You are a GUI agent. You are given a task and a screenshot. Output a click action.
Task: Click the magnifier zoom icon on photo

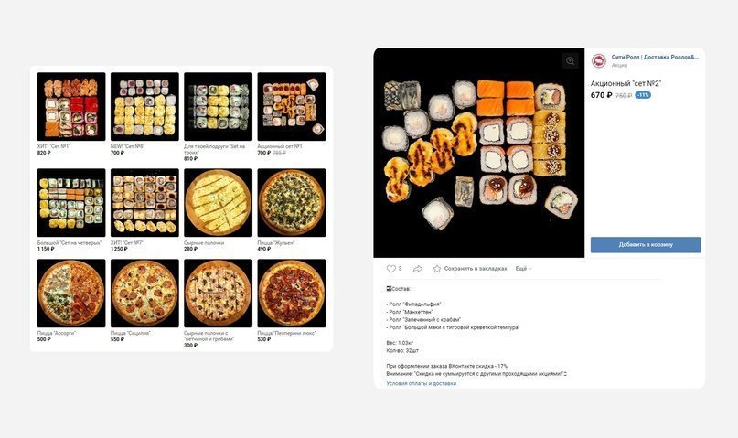tap(570, 60)
